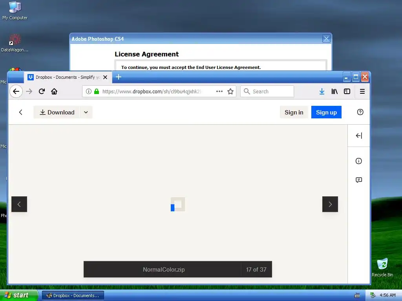Go to next file with right arrow
This screenshot has height=301, width=402.
(330, 204)
